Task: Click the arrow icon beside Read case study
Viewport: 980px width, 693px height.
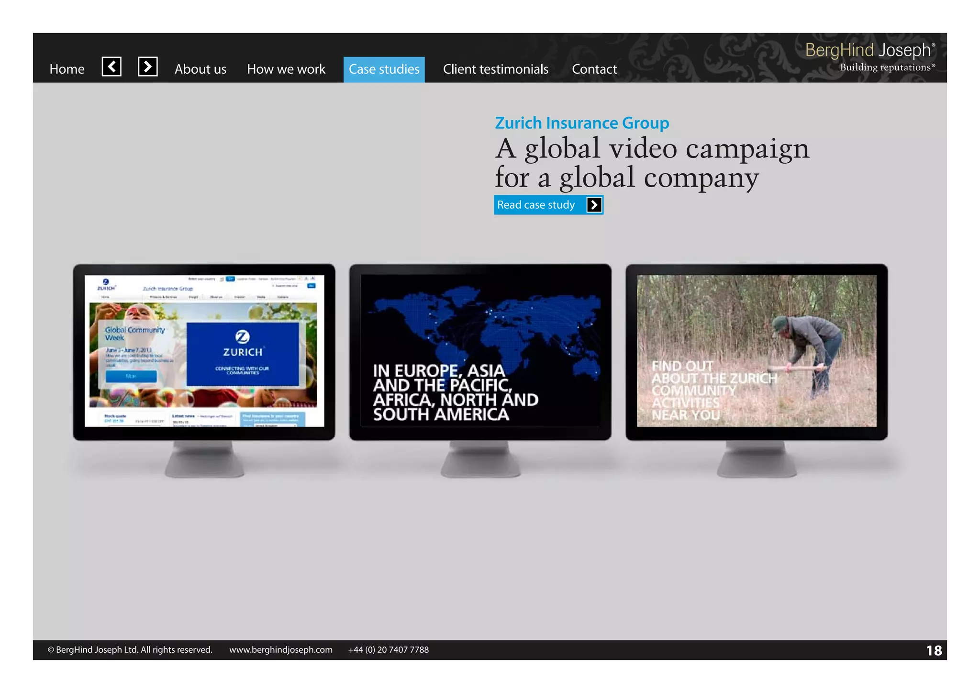Action: [594, 205]
